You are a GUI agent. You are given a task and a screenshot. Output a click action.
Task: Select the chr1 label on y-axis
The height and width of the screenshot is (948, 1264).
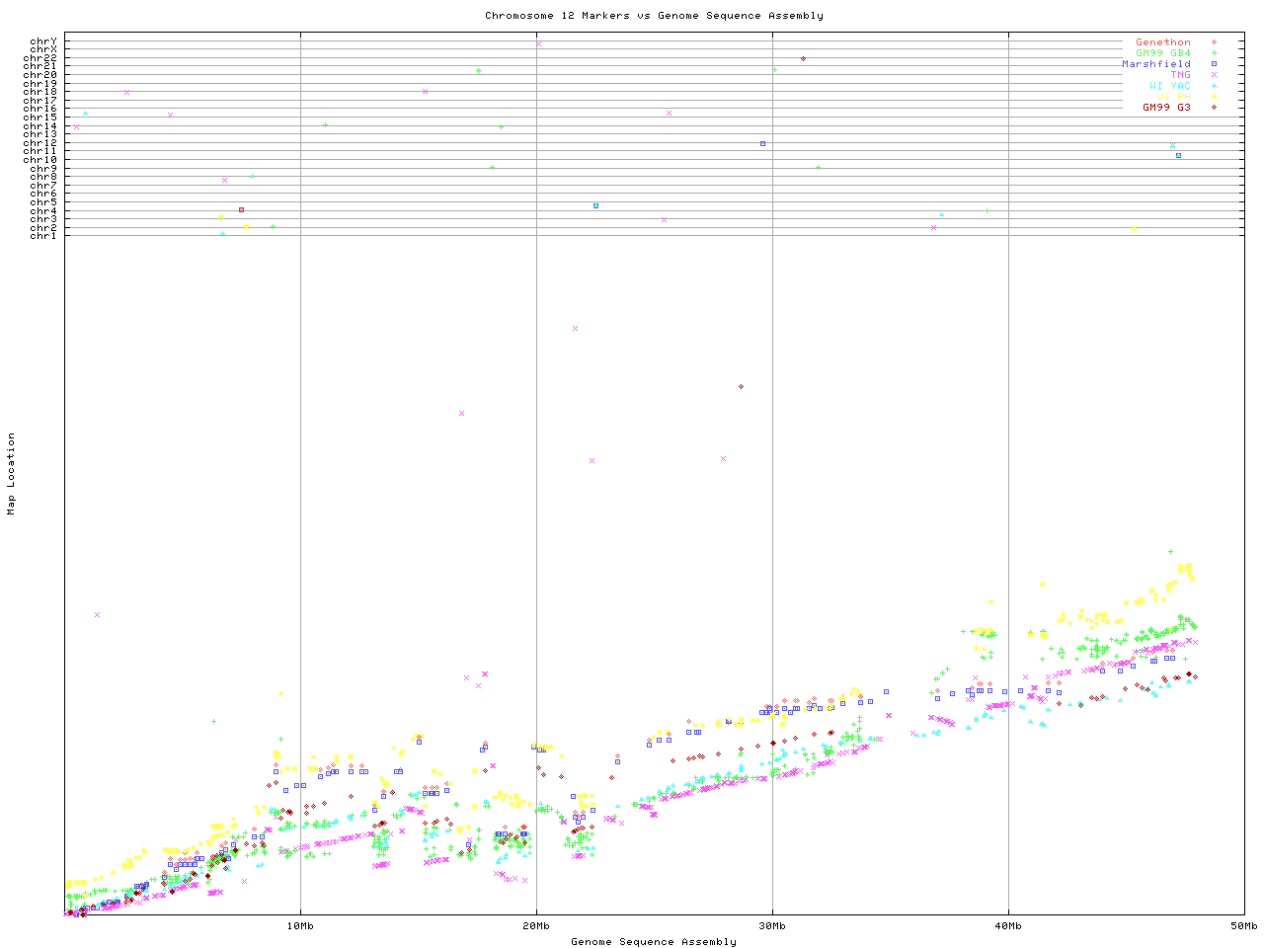tap(42, 235)
